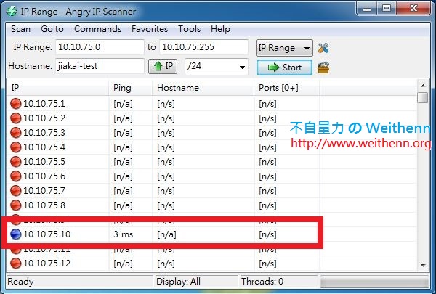Click red status dot for 10.10.75.7

click(x=15, y=191)
